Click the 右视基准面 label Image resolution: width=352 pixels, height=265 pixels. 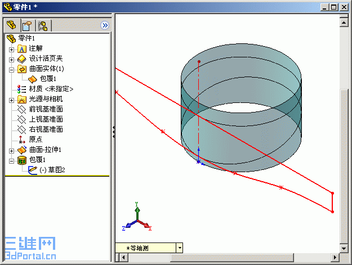pos(46,129)
